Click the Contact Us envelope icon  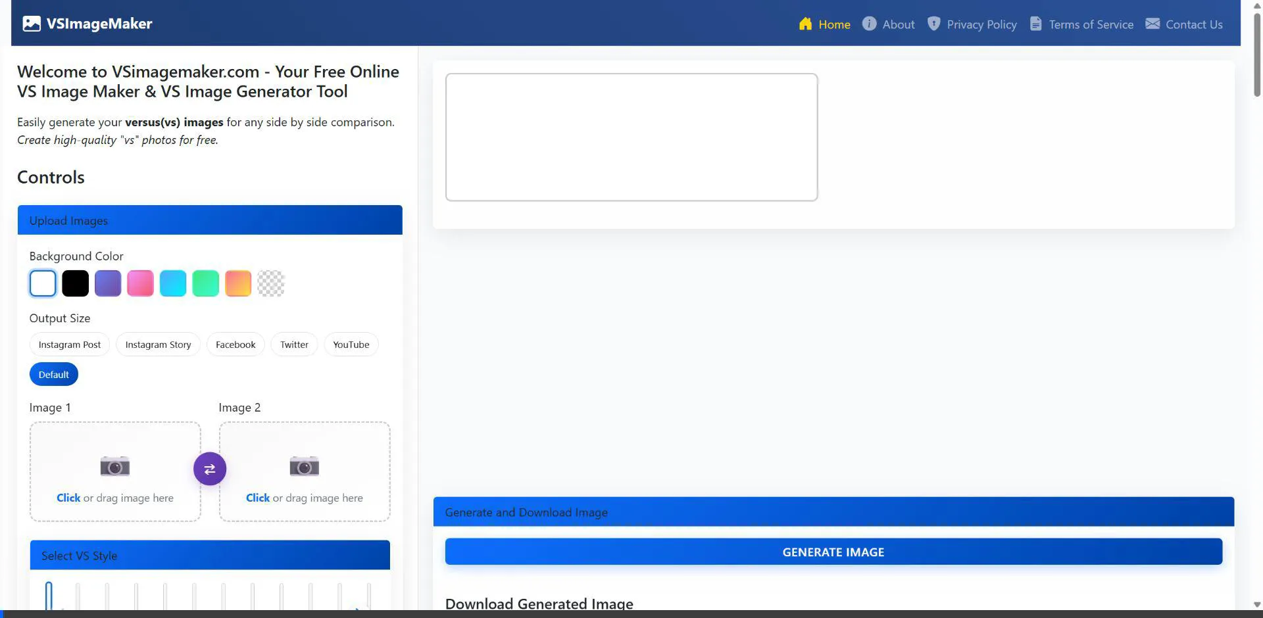[1152, 24]
